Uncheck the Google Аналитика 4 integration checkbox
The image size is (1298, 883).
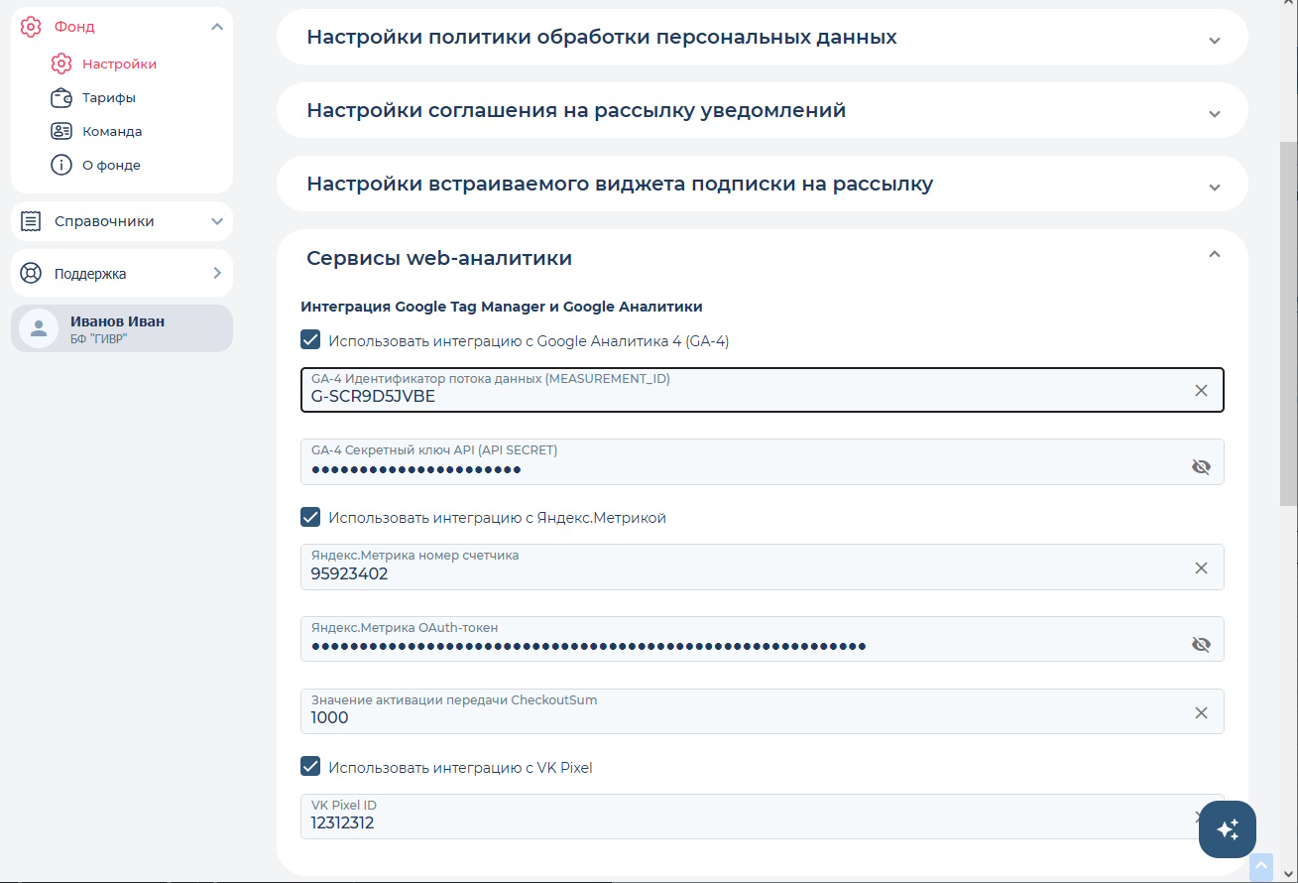pyautogui.click(x=310, y=340)
